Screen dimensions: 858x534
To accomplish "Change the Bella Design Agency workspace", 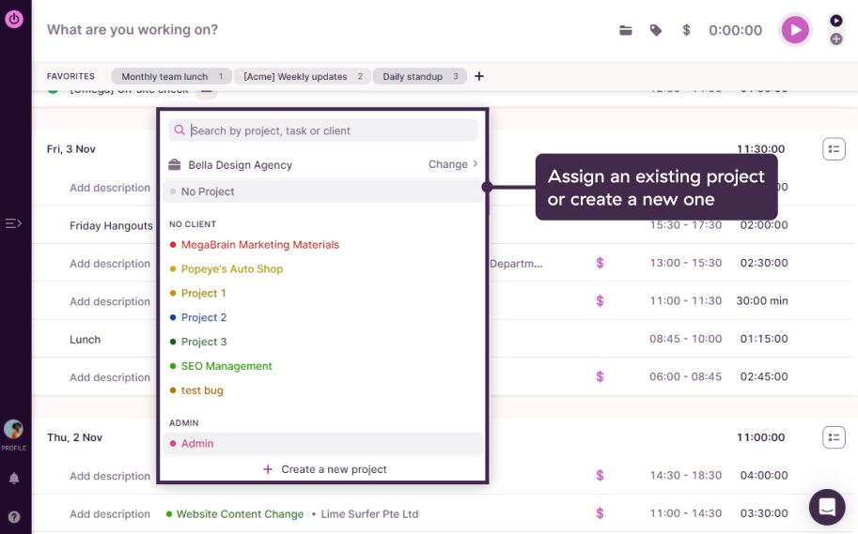I will click(x=453, y=164).
